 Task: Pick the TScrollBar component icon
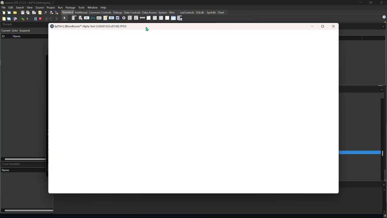142,18
